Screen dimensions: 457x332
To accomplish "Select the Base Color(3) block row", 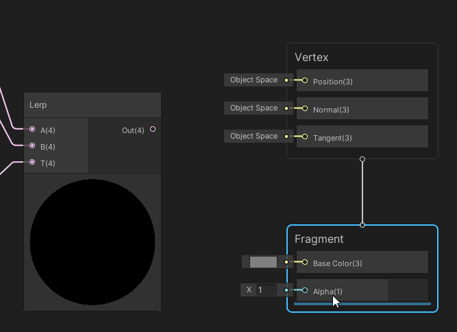I will point(362,262).
